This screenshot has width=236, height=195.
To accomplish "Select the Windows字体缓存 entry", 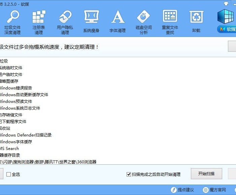I will pyautogui.click(x=16, y=142).
